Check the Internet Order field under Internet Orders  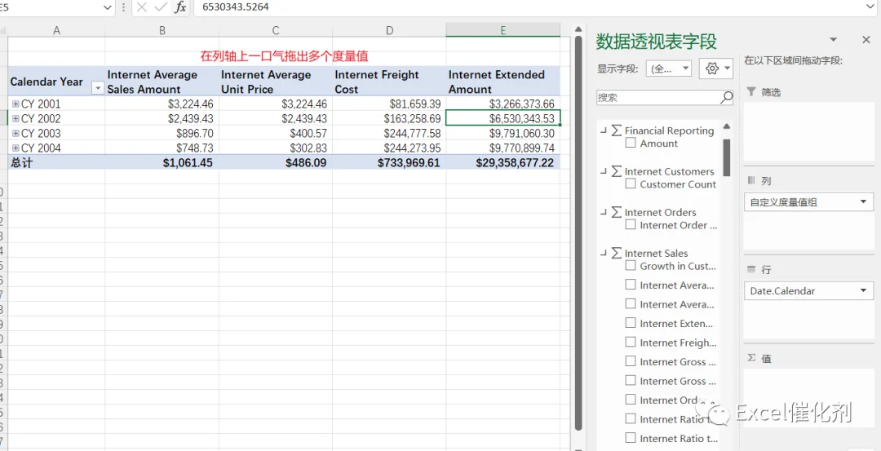(631, 224)
